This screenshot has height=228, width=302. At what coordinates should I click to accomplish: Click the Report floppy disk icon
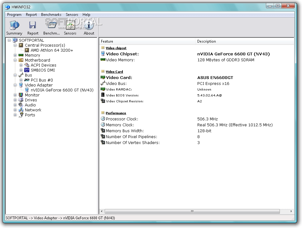point(32,25)
